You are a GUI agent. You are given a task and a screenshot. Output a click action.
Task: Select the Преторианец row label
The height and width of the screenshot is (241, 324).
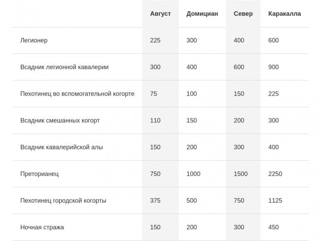(39, 174)
